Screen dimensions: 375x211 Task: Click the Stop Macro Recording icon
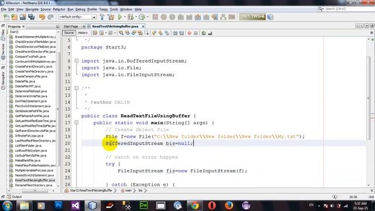[x=196, y=33]
